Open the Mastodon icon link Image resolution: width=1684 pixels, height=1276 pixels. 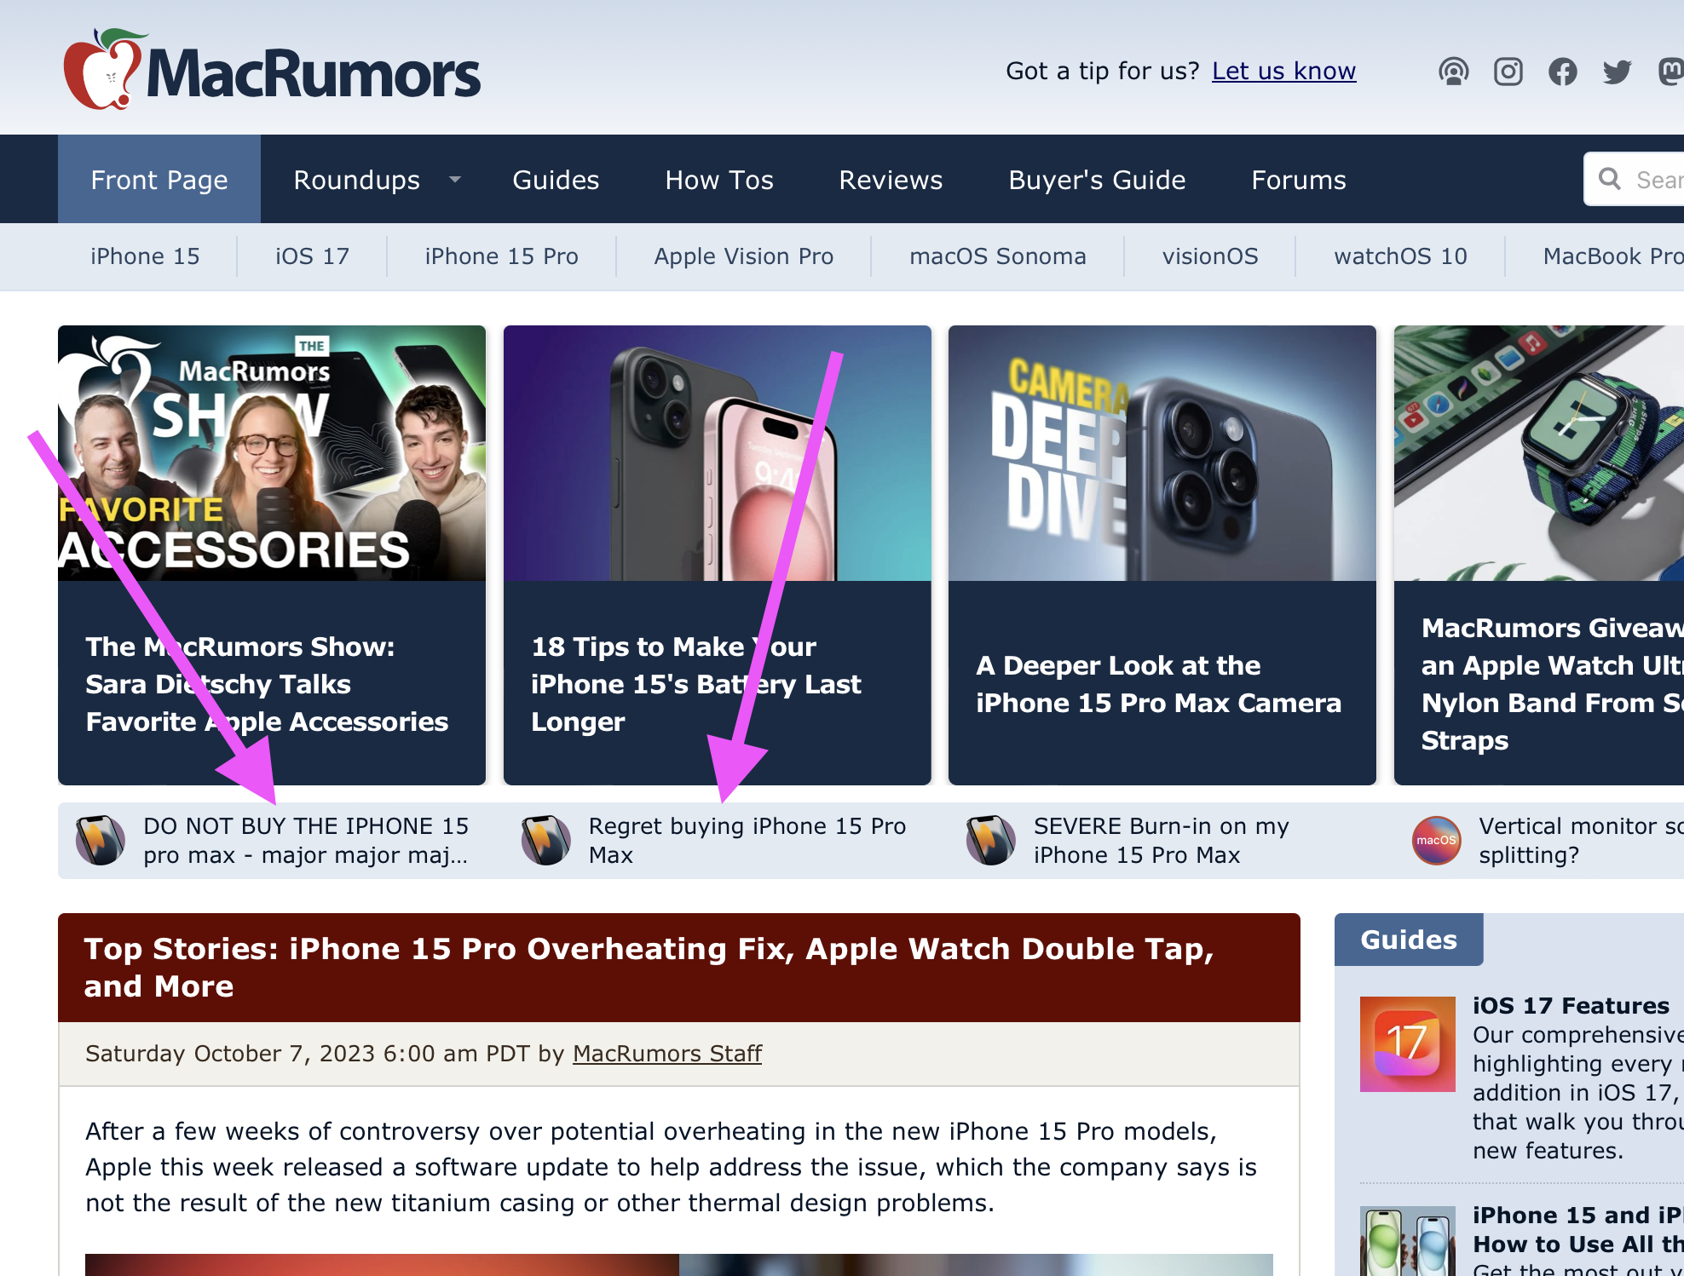click(1670, 72)
